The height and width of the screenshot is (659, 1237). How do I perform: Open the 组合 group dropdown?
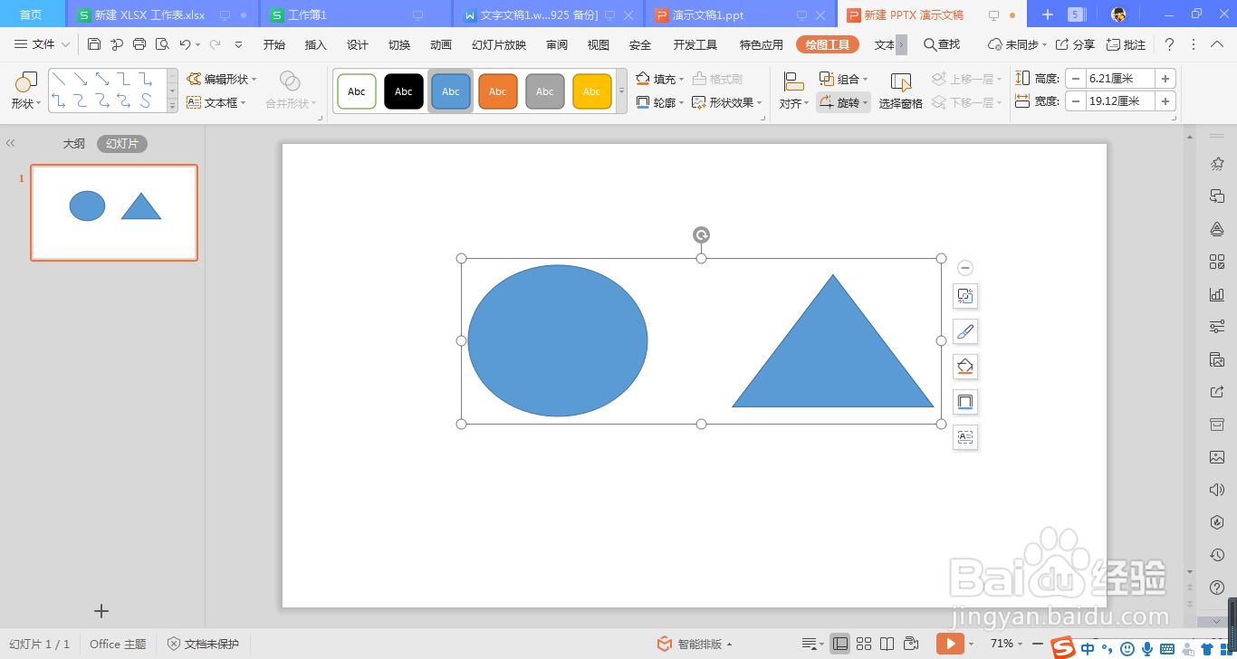[844, 80]
